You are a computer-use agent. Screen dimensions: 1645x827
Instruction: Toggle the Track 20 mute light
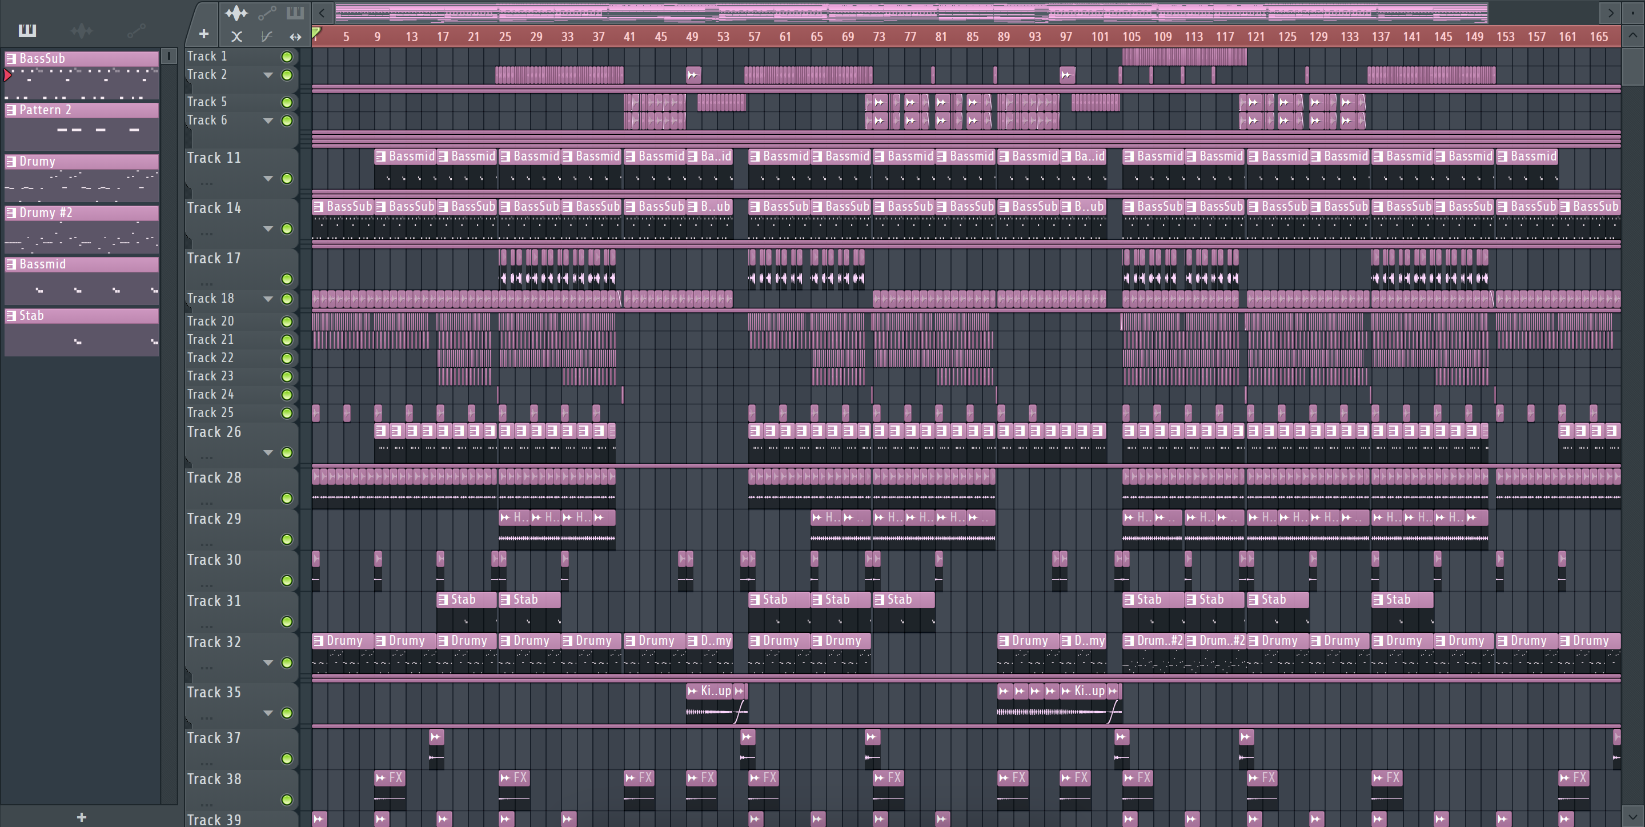pos(287,322)
